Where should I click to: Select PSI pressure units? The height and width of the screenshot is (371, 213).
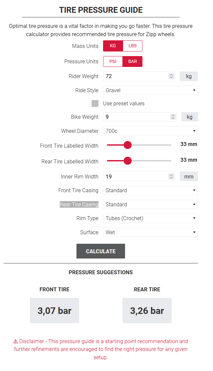pyautogui.click(x=113, y=62)
